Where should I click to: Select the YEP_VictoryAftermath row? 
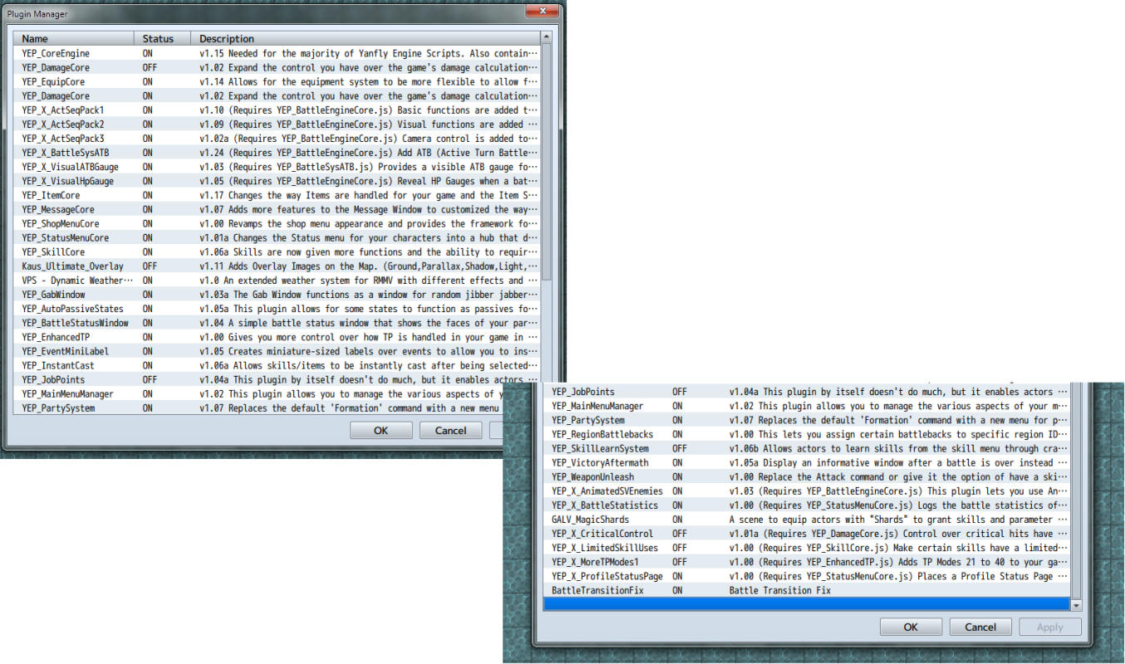tap(807, 462)
